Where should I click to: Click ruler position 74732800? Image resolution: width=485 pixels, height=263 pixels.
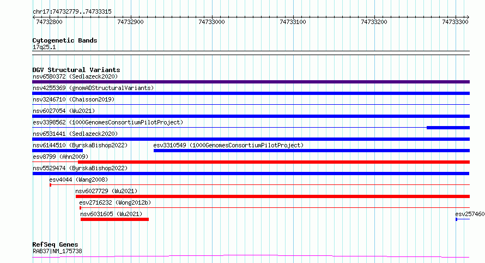pos(49,22)
